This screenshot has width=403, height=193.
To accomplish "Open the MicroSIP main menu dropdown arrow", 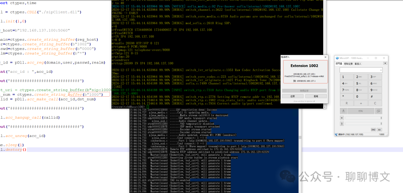I will click(385, 63).
